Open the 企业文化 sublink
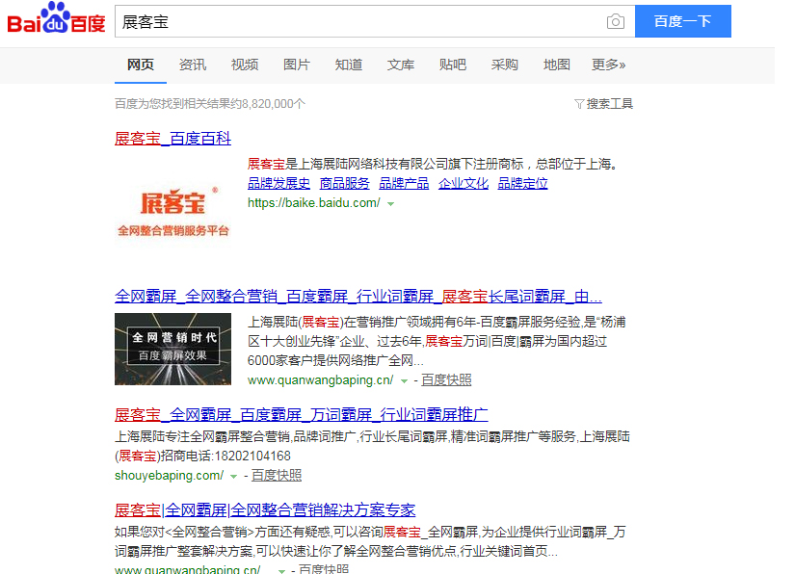 point(464,183)
